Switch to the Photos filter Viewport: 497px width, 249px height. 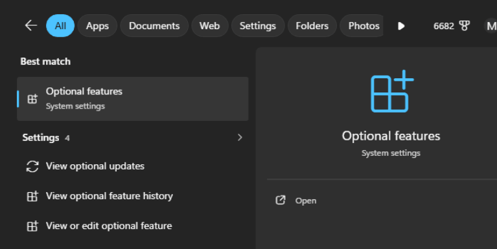362,26
